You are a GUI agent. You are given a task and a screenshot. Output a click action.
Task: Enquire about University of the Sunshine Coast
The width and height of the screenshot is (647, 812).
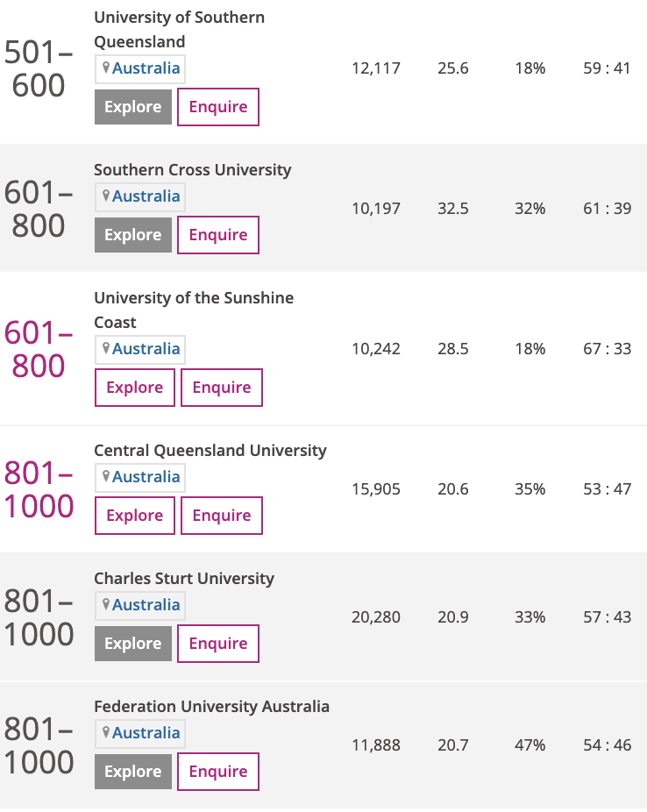[x=222, y=388]
